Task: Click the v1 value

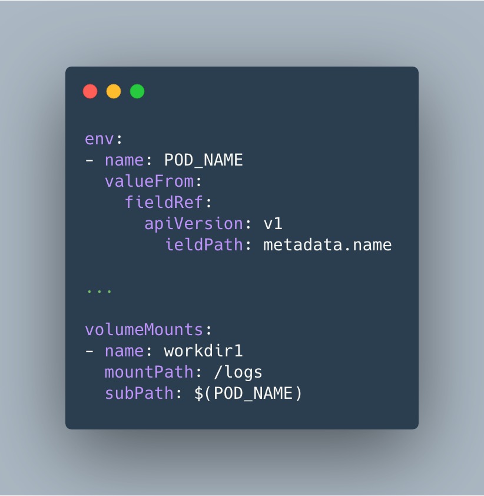Action: [273, 224]
